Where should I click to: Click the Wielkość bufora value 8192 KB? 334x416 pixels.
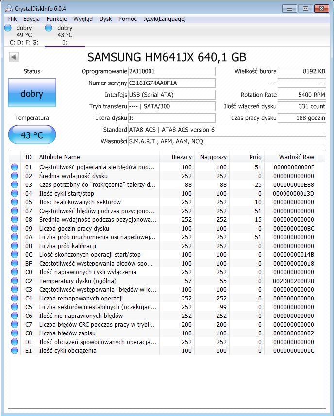(302, 71)
